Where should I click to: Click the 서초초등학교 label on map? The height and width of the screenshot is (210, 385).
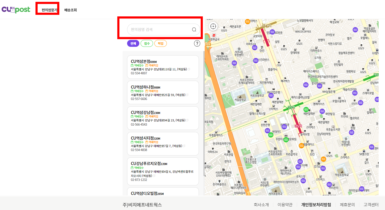pyautogui.click(x=257, y=95)
